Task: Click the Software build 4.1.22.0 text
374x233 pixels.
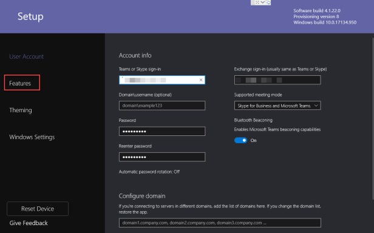Action: 317,10
